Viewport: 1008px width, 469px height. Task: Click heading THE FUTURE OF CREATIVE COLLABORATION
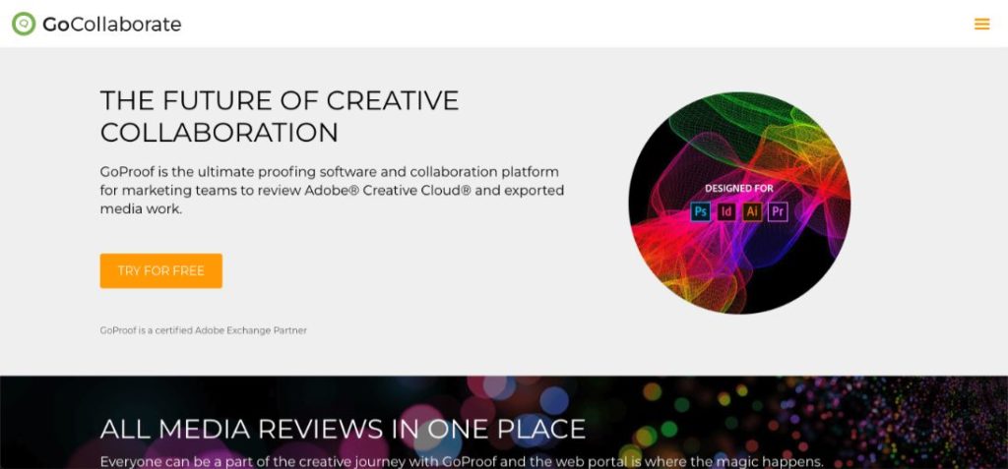[x=280, y=116]
